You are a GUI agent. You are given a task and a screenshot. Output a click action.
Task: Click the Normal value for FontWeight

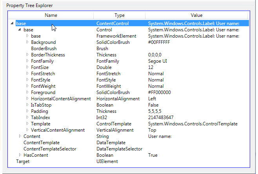[156, 86]
